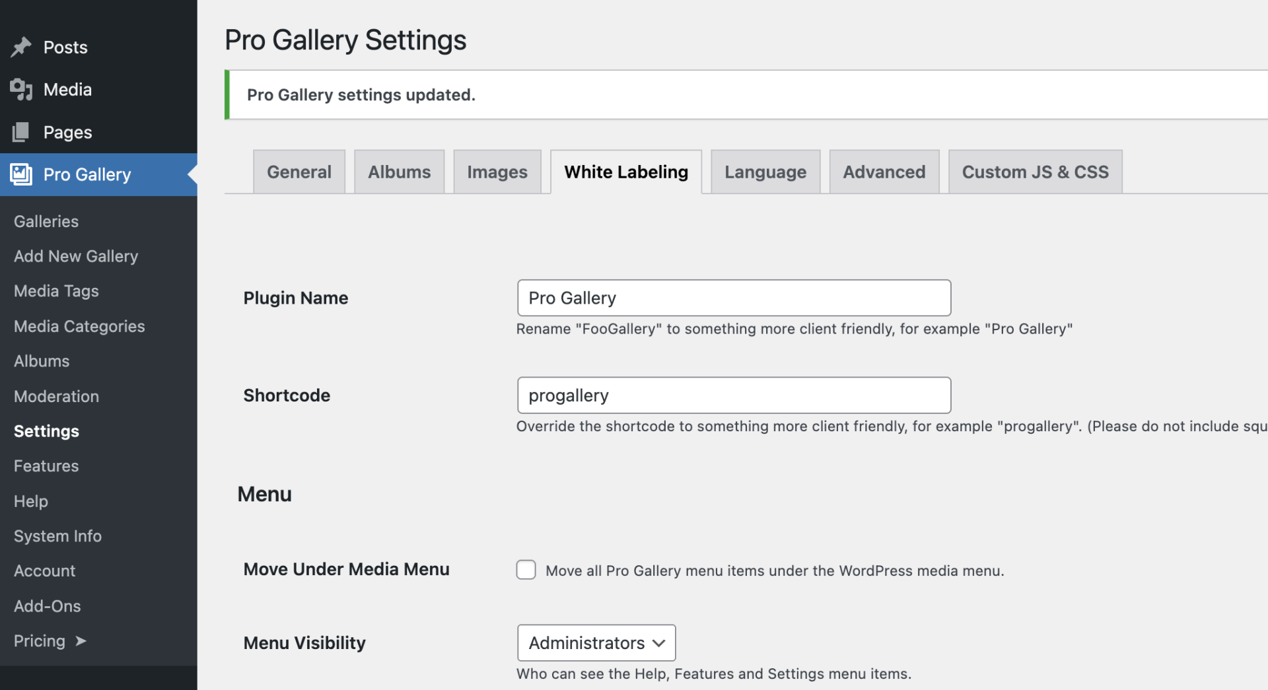Switch to Custom JS & CSS tab

1034,172
